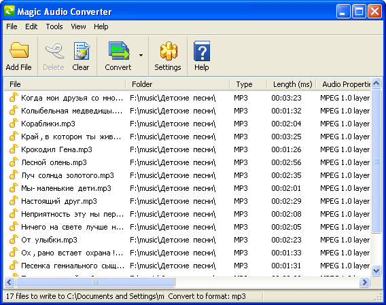Open the File menu
This screenshot has width=386, height=305.
pos(12,26)
